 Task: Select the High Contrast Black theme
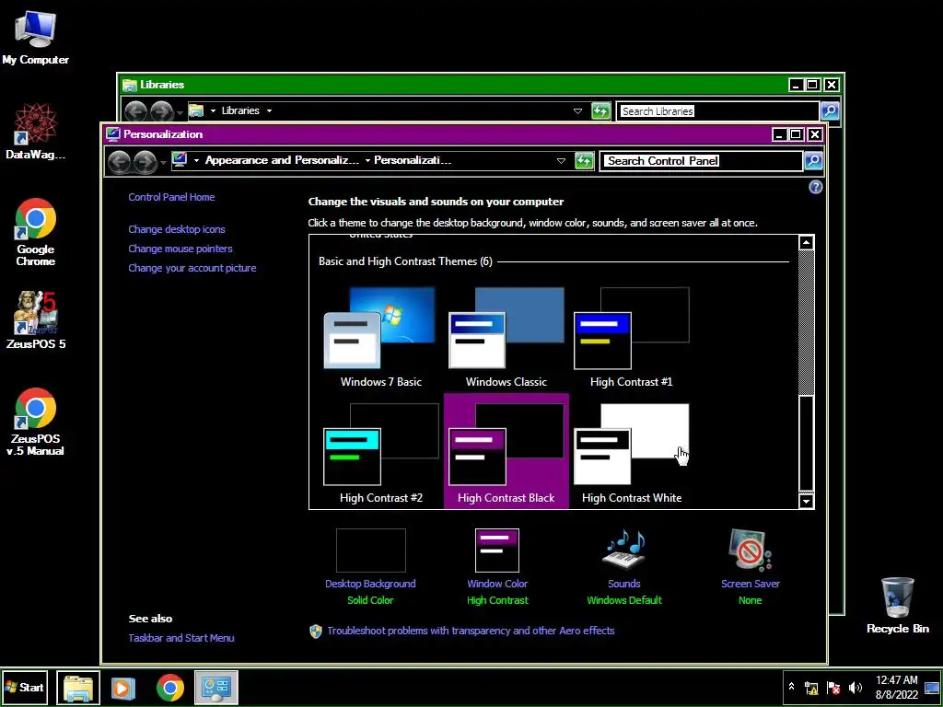pyautogui.click(x=506, y=451)
